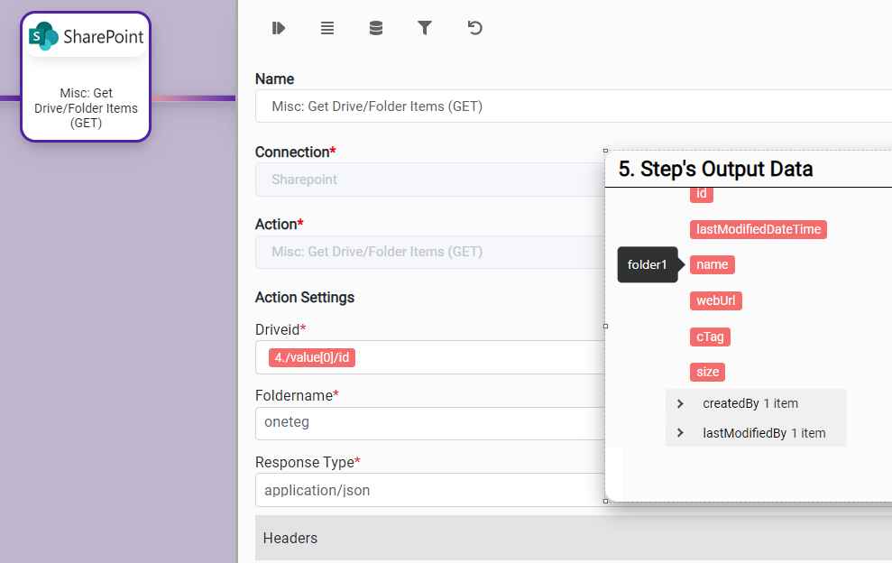Select the webUrl output tag
The image size is (892, 563).
tap(716, 300)
